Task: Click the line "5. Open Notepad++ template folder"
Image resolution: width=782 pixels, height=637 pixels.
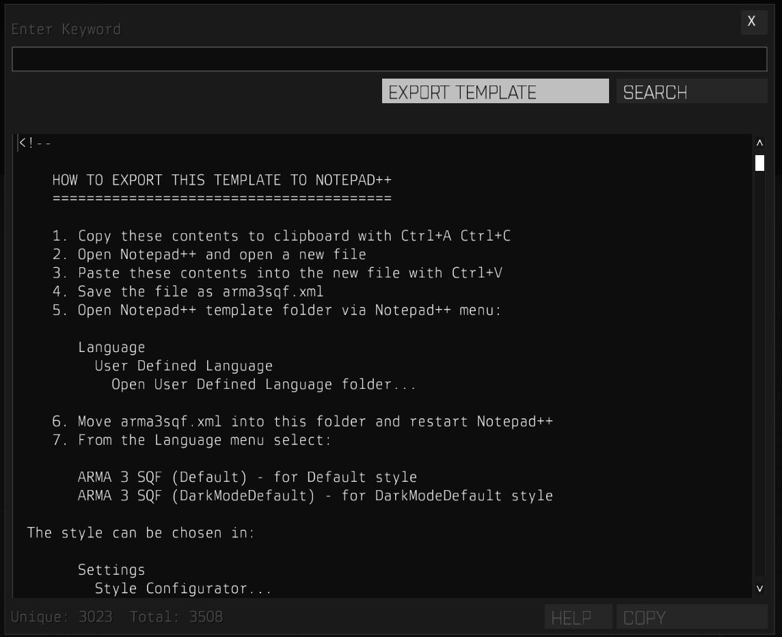Action: 277,310
